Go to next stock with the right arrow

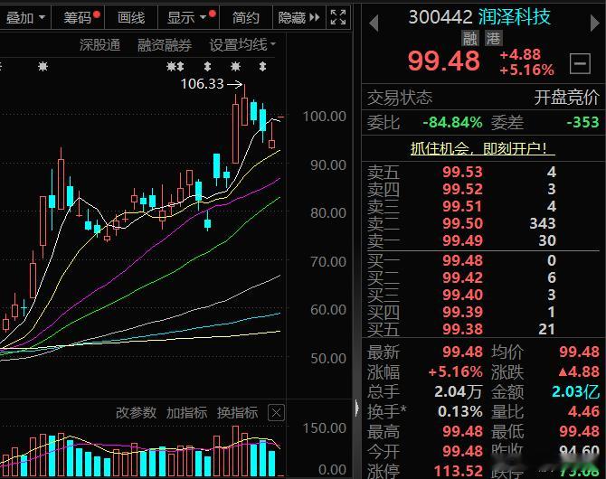[594, 23]
